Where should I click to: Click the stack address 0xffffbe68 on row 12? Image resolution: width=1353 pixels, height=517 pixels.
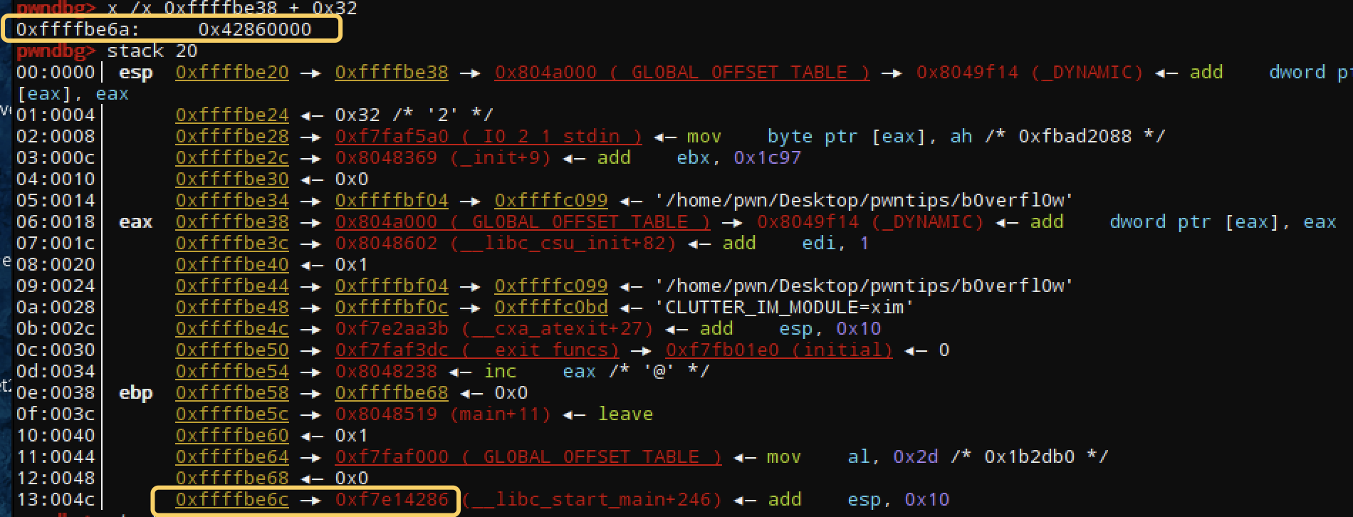pyautogui.click(x=232, y=479)
